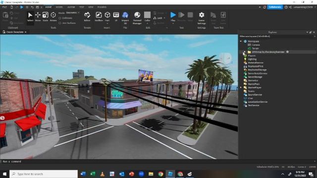Select SoundService in Explorer
Screen dimensions: 317x178
point(255,94)
